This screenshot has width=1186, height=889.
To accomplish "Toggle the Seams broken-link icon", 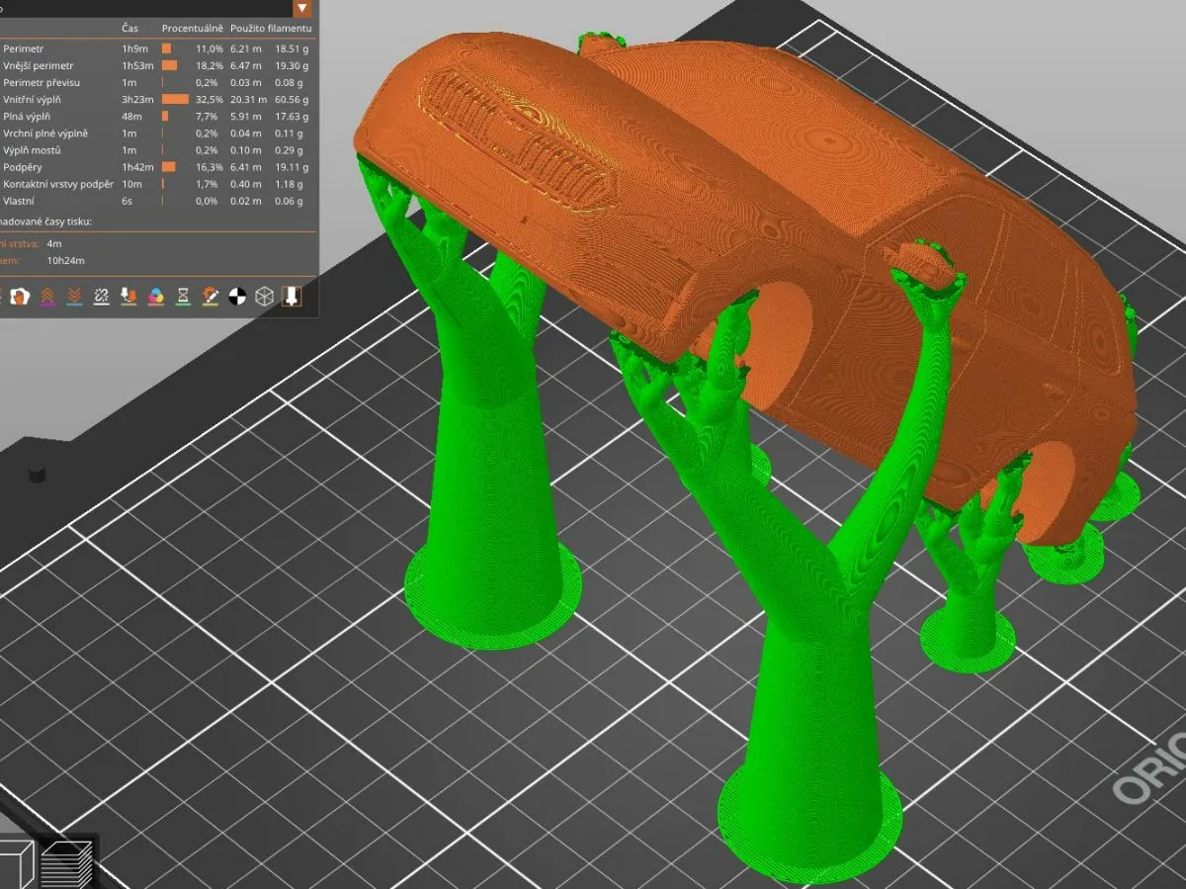I will (101, 296).
